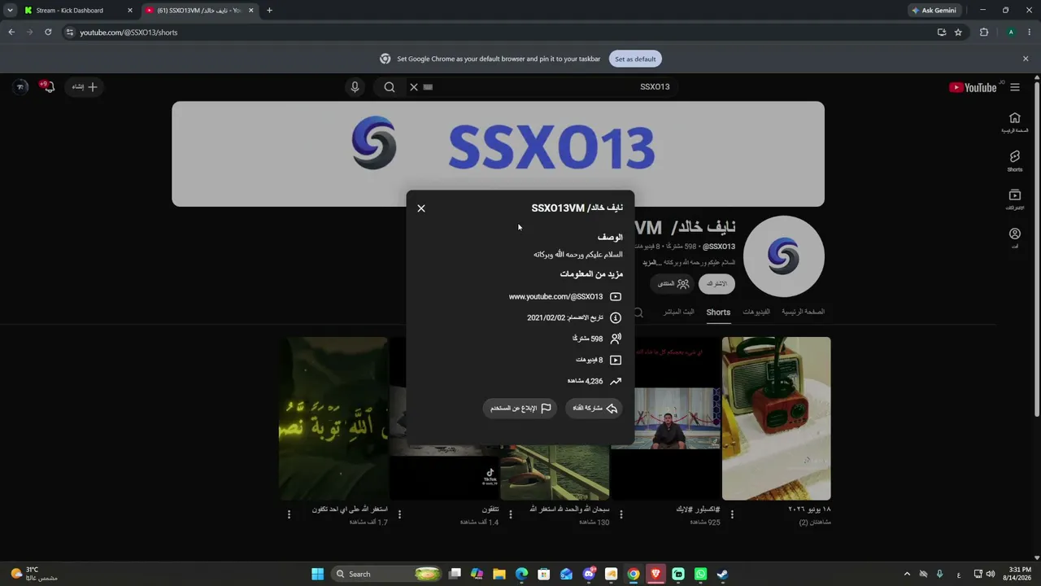Click the channel profile picture
The width and height of the screenshot is (1041, 586).
(784, 256)
